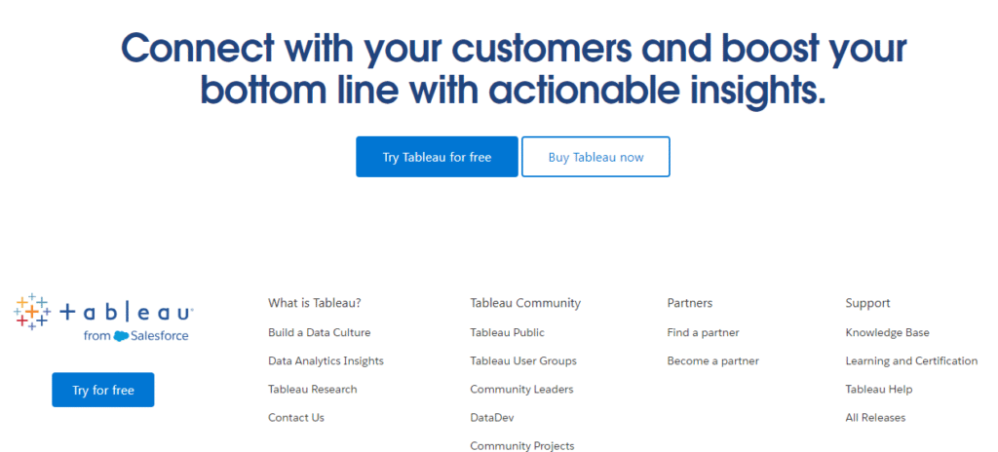Open the Knowledge Base link
The height and width of the screenshot is (452, 998).
coord(887,332)
